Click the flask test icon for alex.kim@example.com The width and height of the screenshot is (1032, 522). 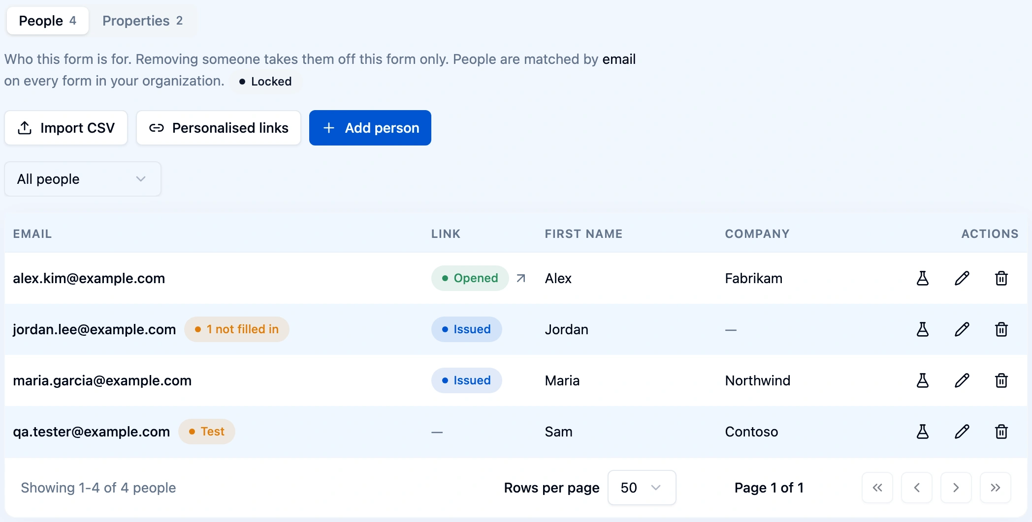(x=923, y=278)
